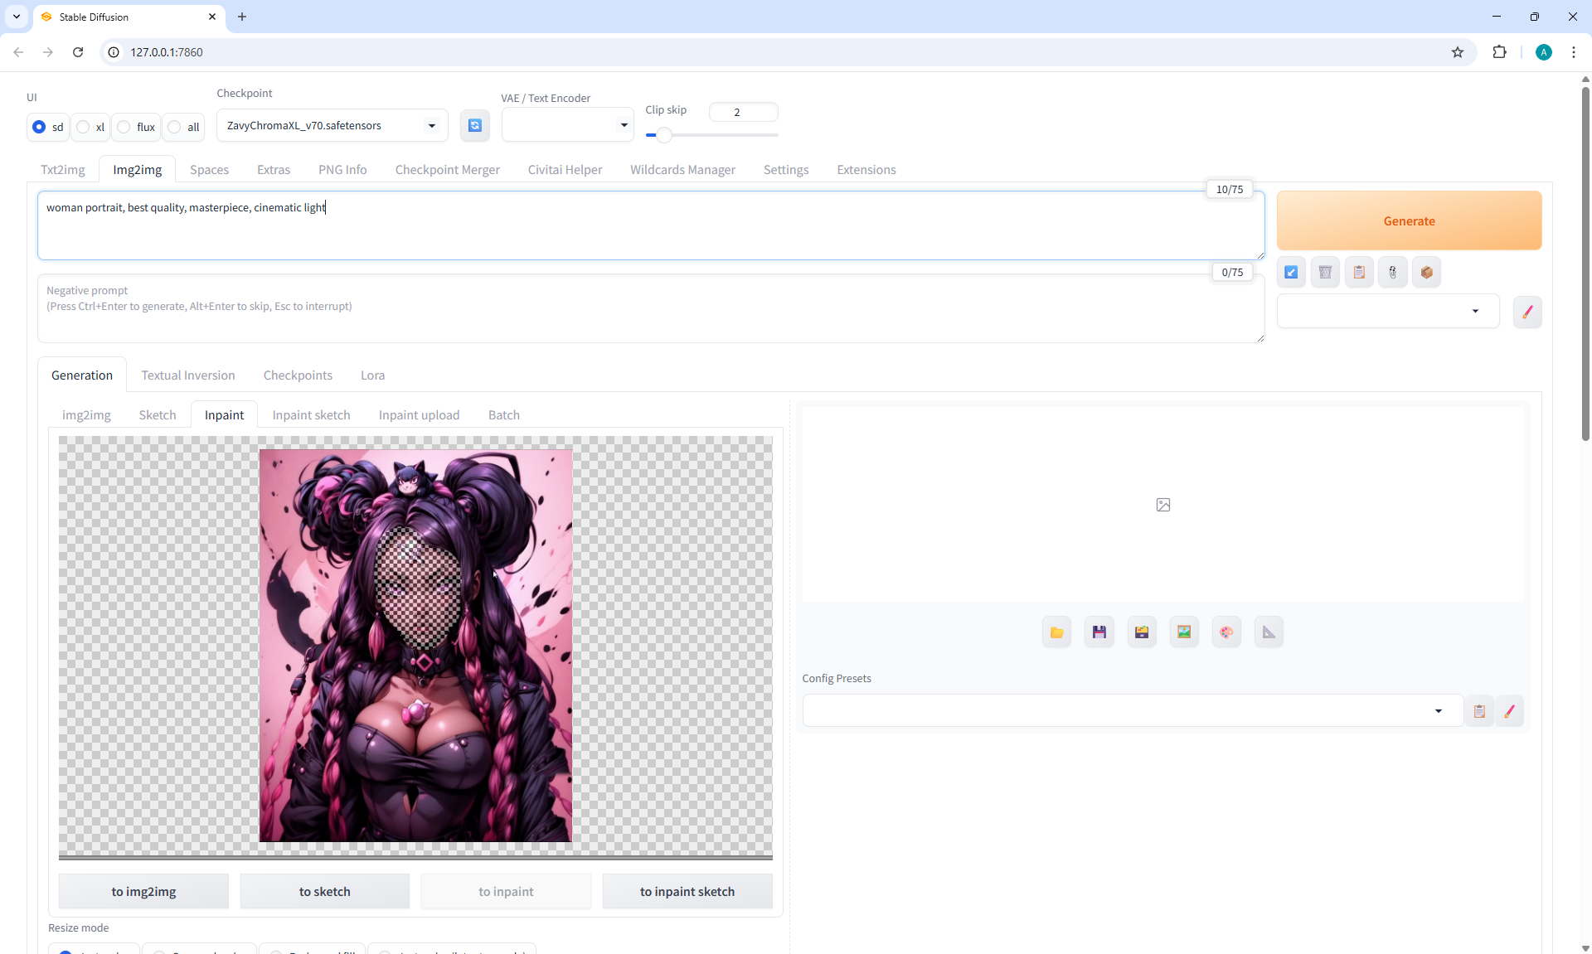Save image using floppy disk icon
Viewport: 1592px width, 954px height.
tap(1099, 632)
